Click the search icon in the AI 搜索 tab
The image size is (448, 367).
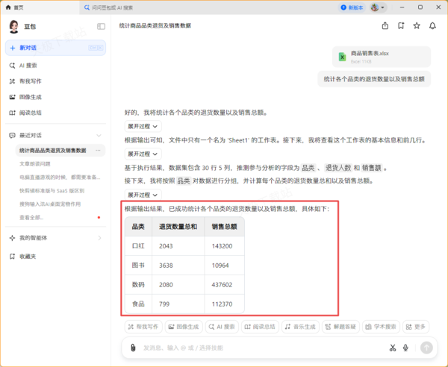click(x=87, y=7)
